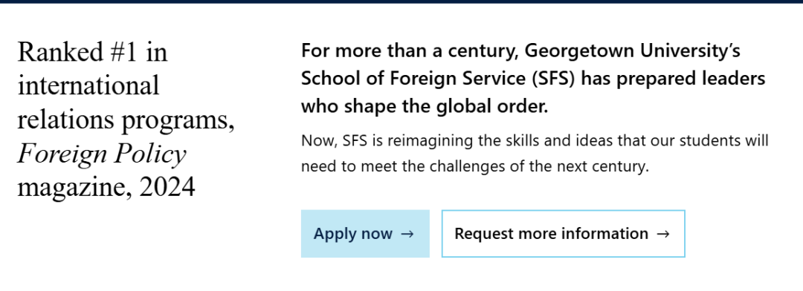The image size is (803, 291).
Task: Open the Request more information button
Action: tap(564, 234)
